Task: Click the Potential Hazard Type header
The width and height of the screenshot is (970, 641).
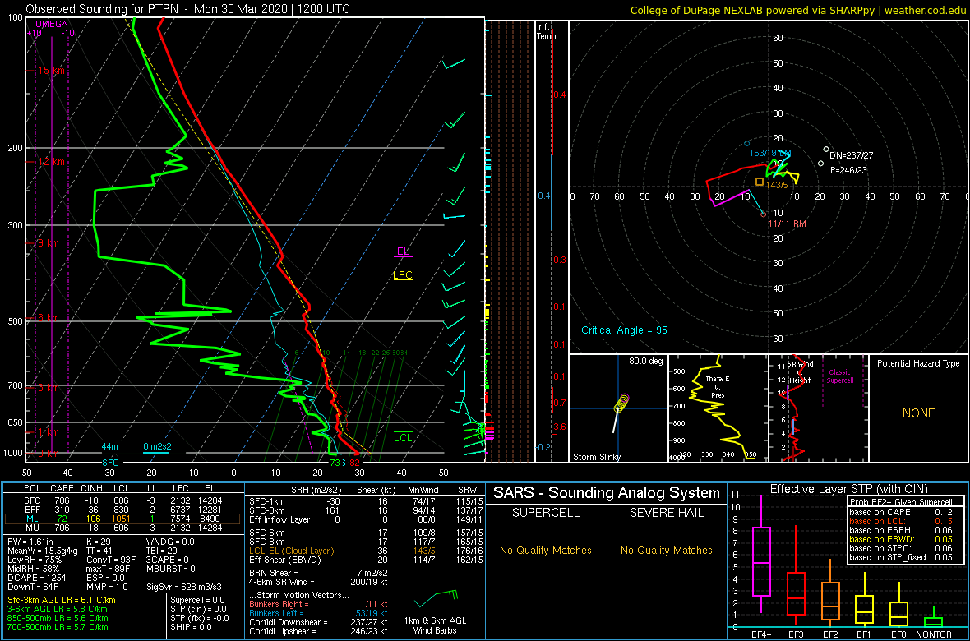Action: pyautogui.click(x=918, y=363)
